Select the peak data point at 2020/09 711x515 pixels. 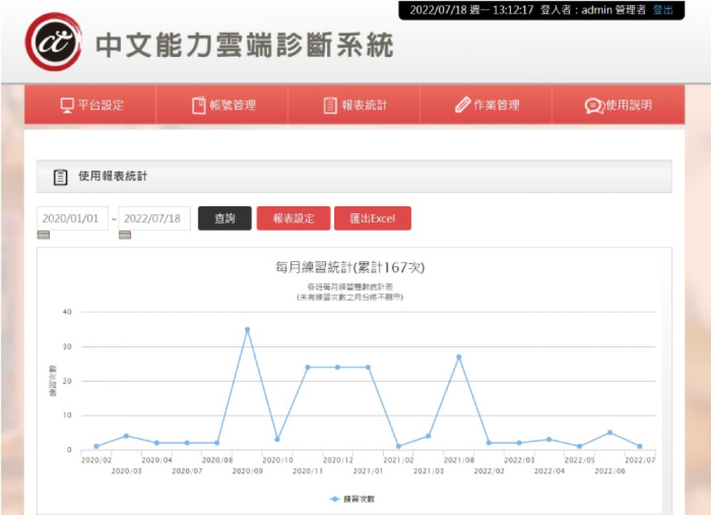click(247, 330)
